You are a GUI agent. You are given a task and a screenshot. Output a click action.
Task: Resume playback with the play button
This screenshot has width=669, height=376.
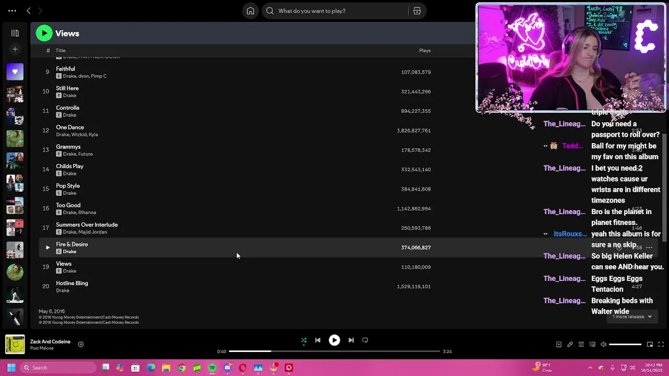[334, 340]
